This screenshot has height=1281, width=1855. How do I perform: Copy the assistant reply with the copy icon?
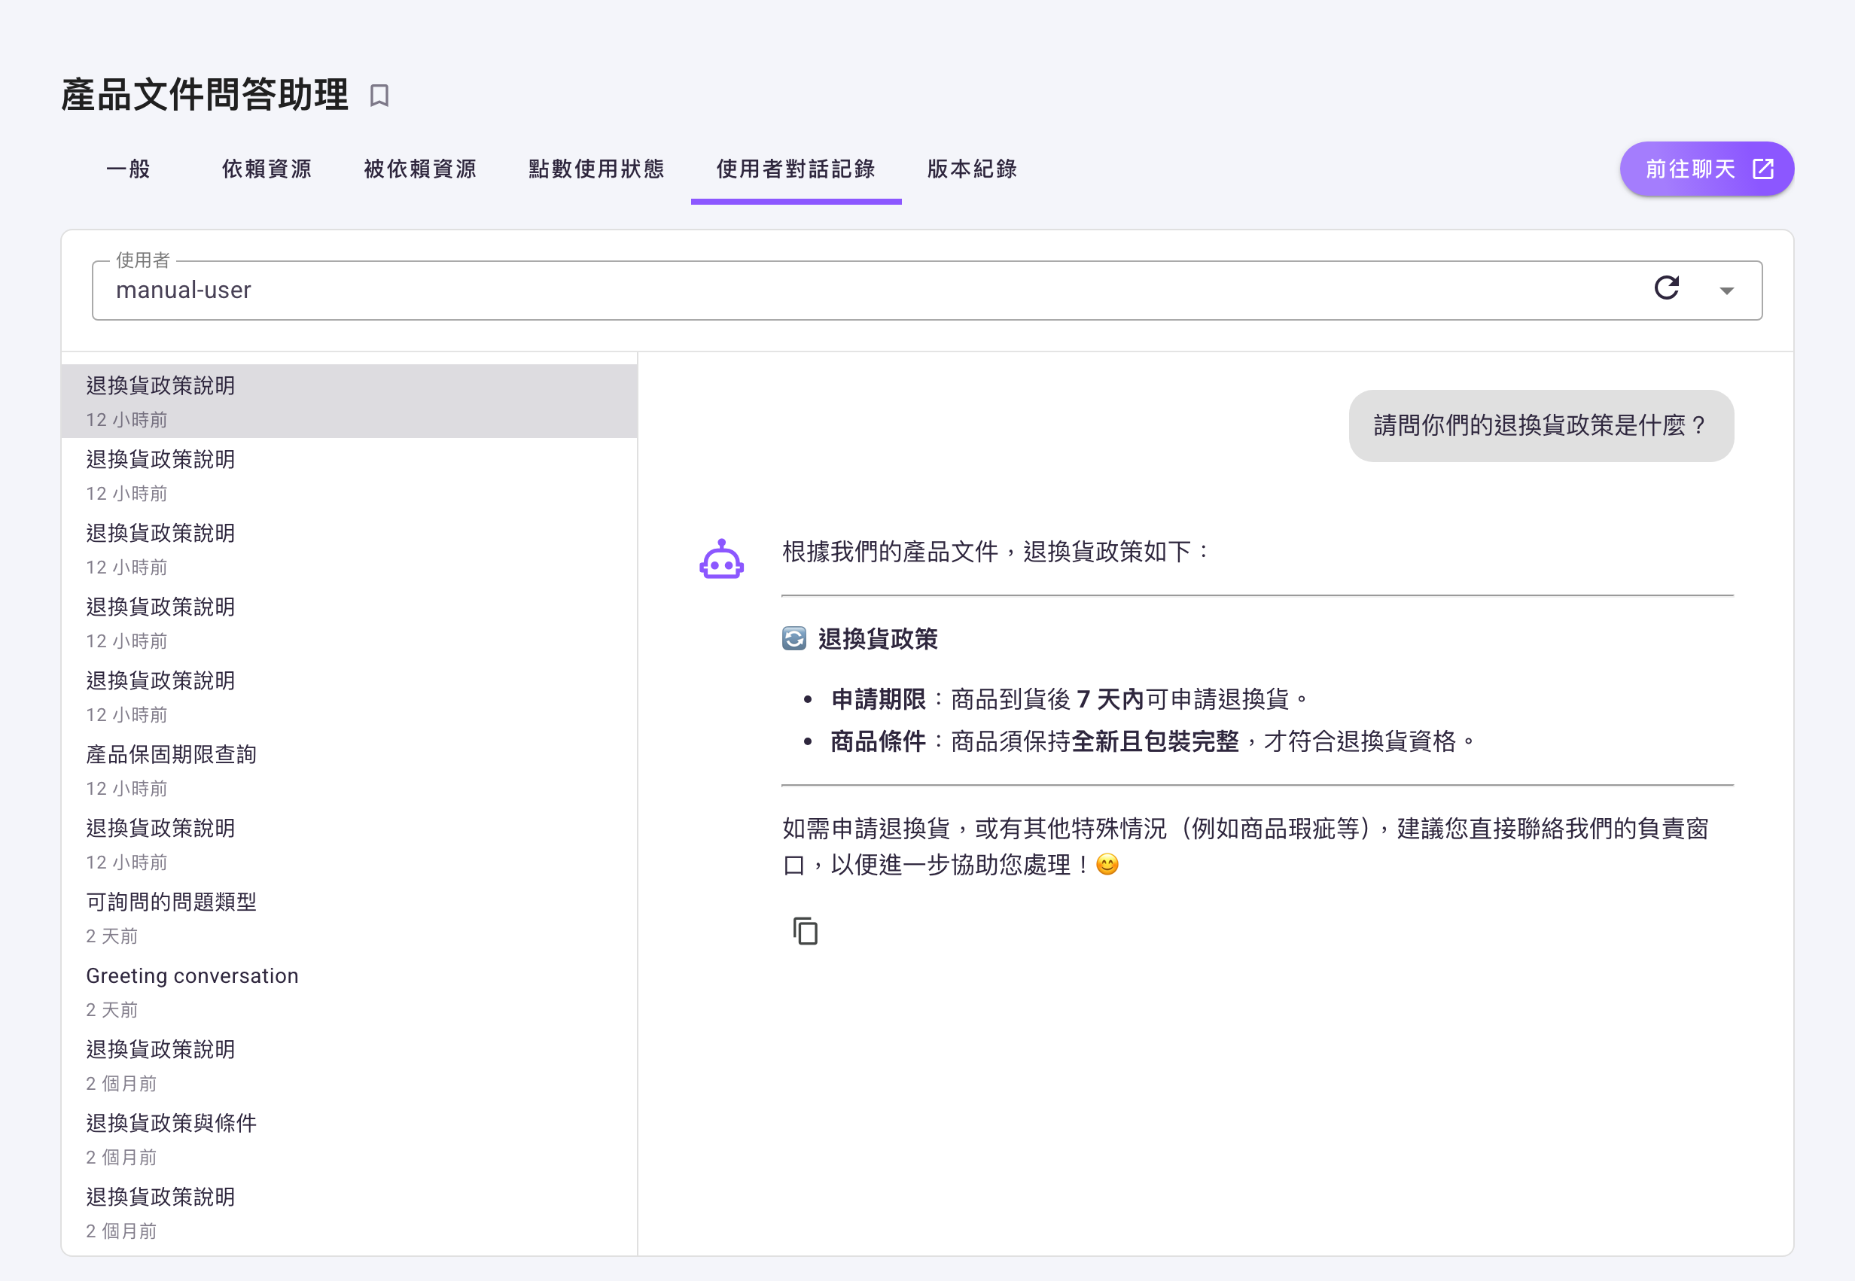pyautogui.click(x=805, y=931)
